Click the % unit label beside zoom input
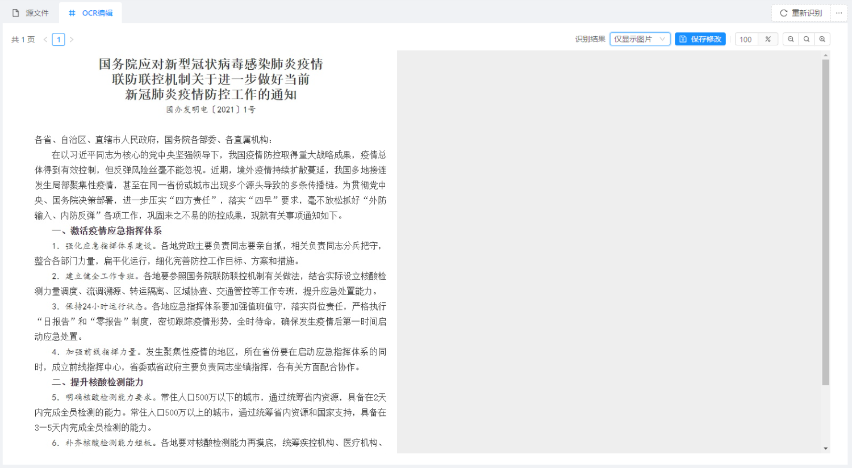Screen dimensions: 852x468 point(768,39)
